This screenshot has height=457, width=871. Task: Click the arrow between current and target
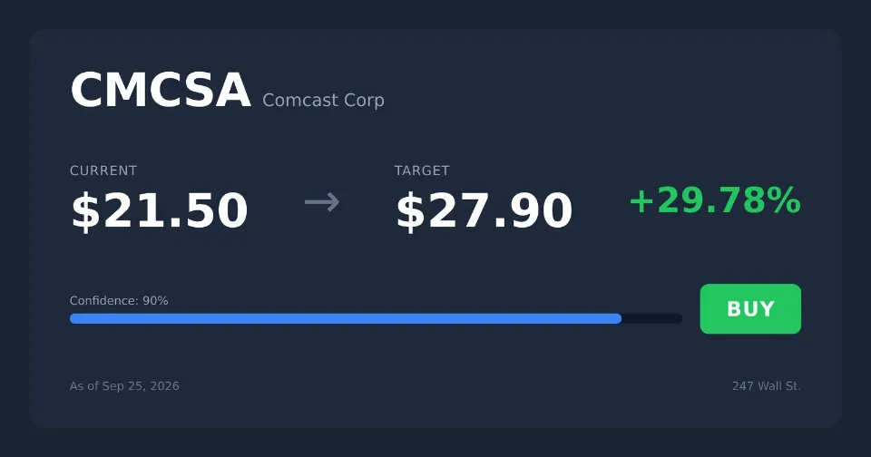point(321,201)
